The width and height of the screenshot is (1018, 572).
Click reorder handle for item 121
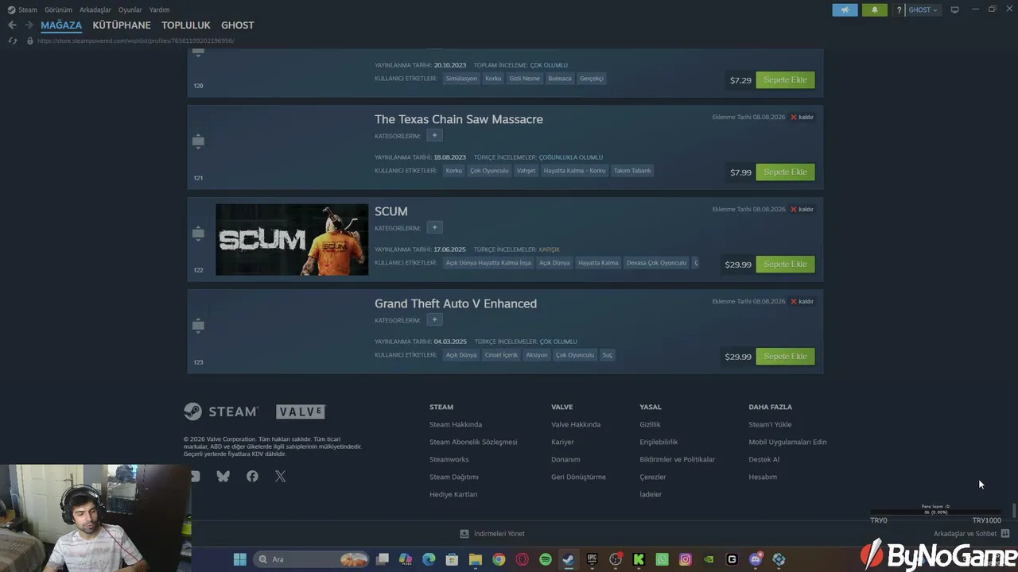198,141
